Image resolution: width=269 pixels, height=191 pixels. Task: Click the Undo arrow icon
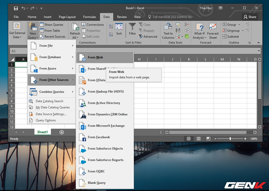coord(24,8)
